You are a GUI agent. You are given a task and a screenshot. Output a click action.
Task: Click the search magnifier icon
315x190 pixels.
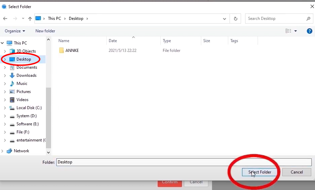308,19
